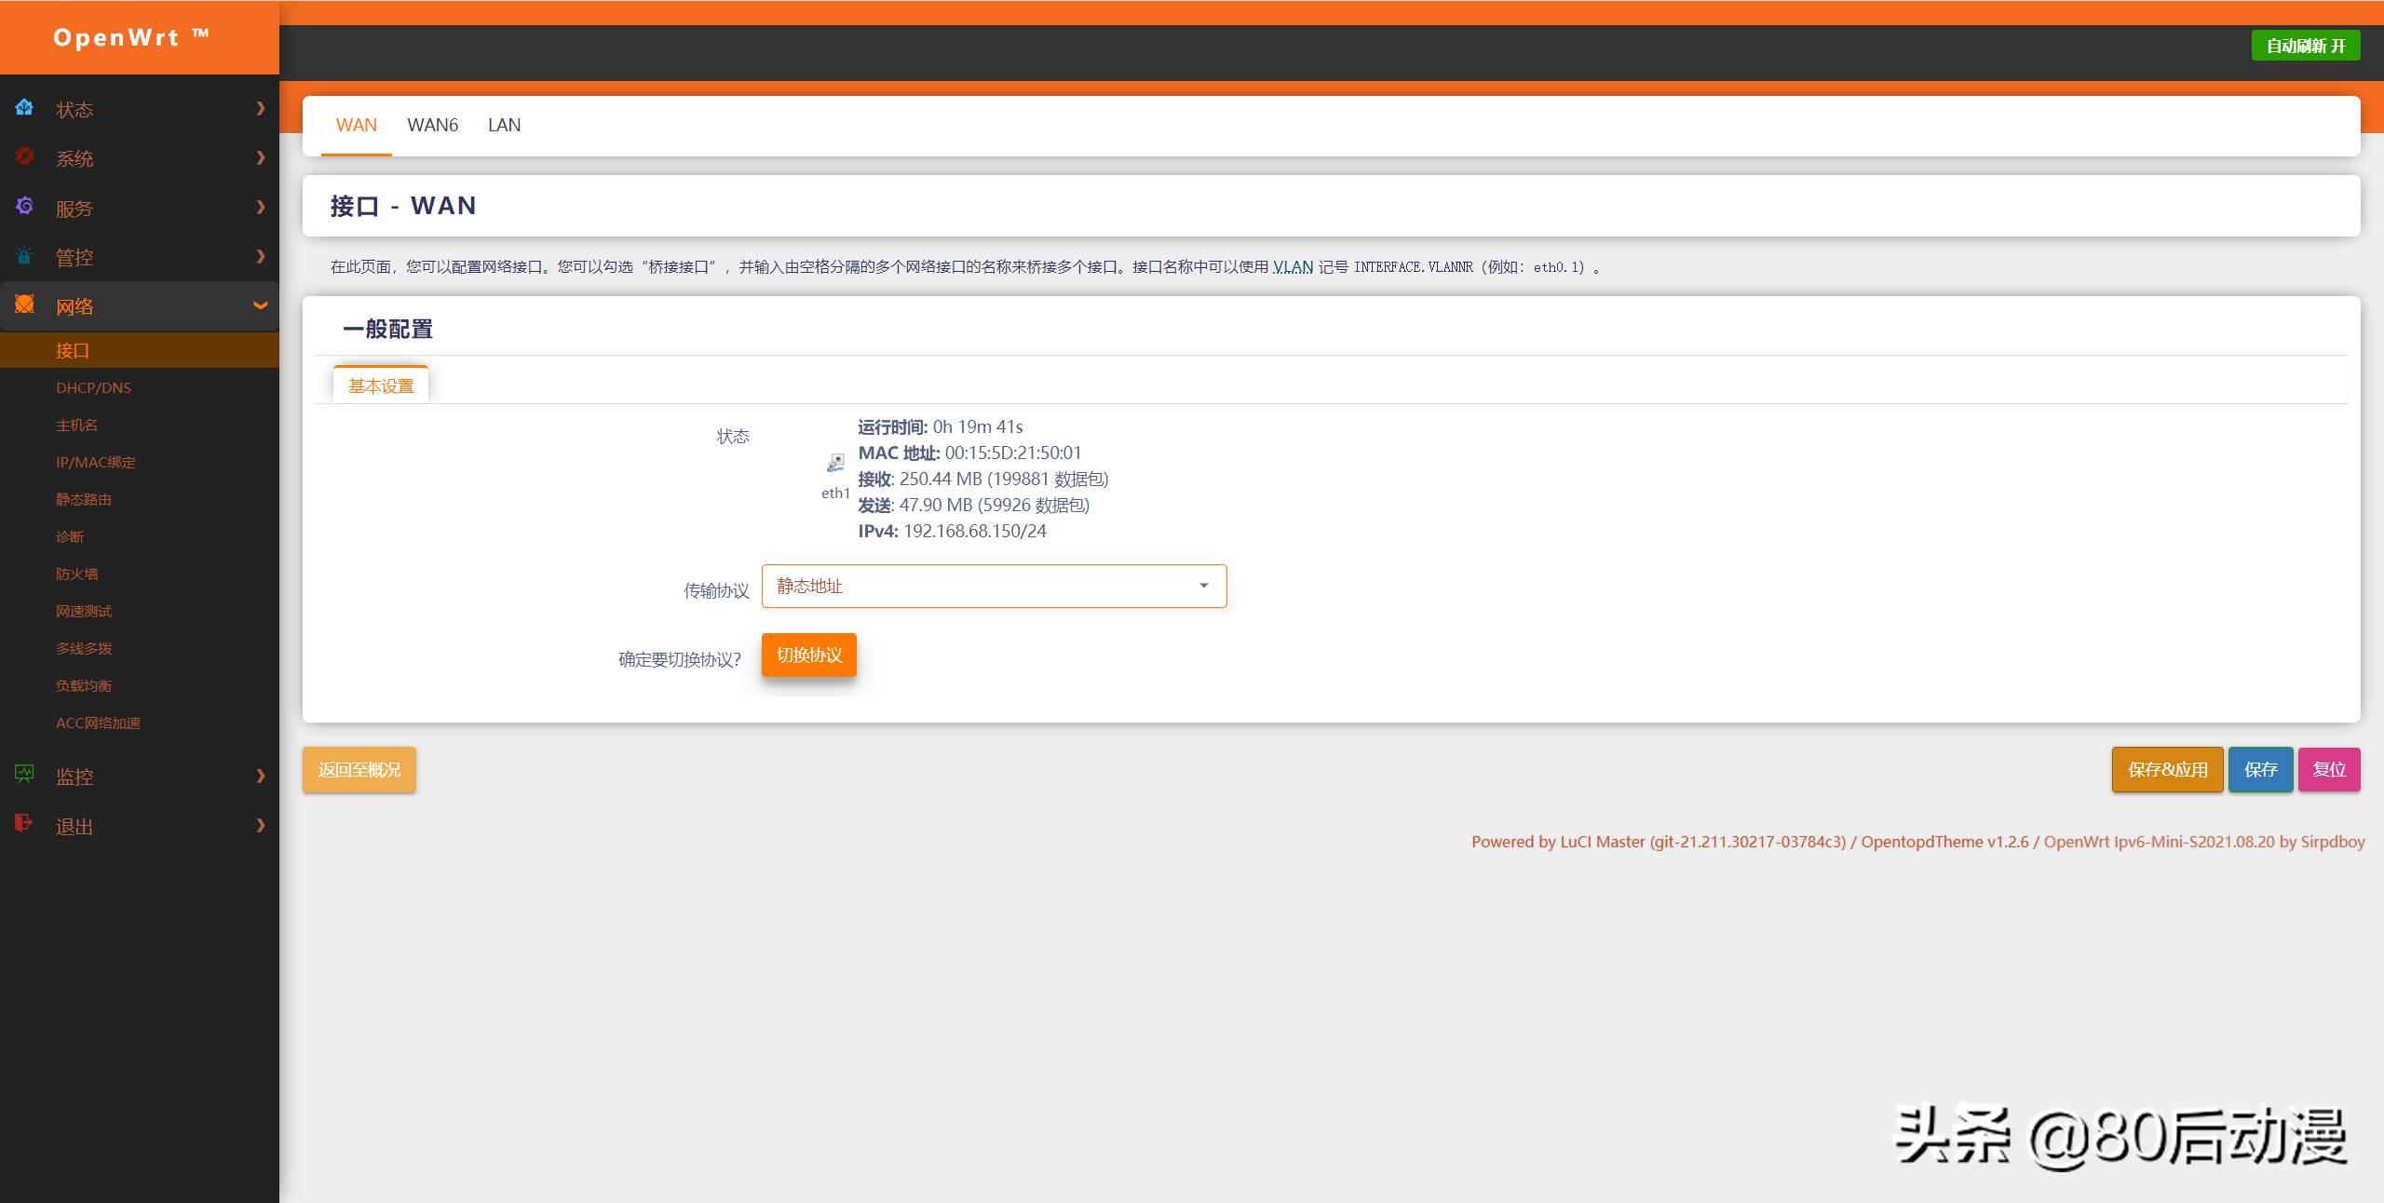Click the 管控 sidebar icon
The image size is (2384, 1203).
tap(21, 255)
